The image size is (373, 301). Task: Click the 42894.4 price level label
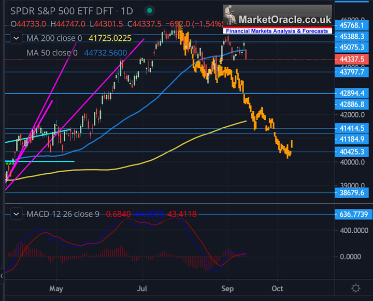click(x=352, y=93)
